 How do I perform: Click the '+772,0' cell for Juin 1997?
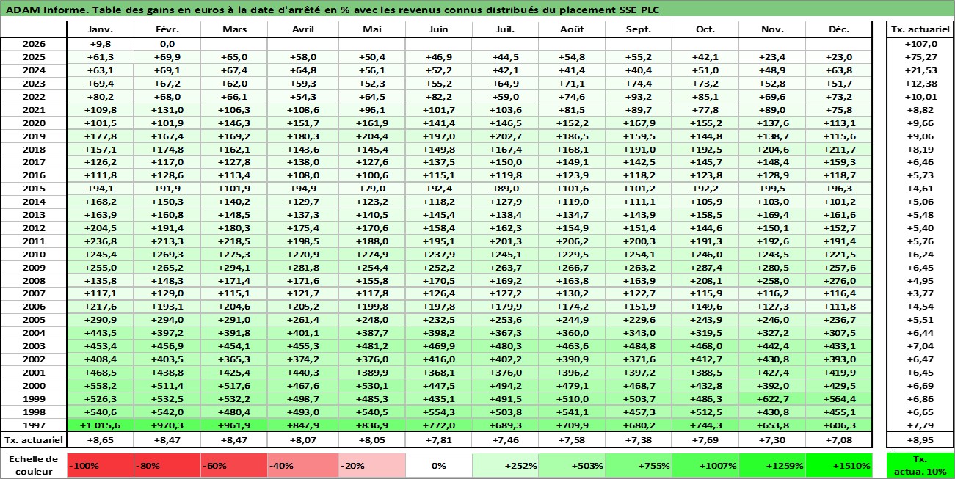tap(438, 425)
